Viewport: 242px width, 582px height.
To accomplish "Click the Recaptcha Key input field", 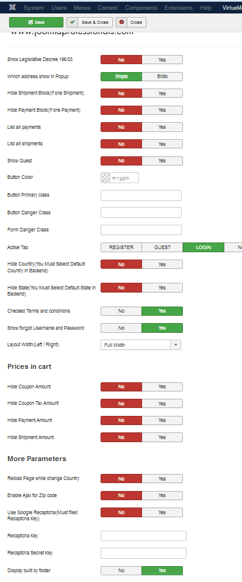I will (143, 536).
